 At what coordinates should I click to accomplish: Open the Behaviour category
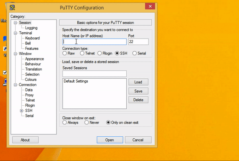click(x=33, y=64)
